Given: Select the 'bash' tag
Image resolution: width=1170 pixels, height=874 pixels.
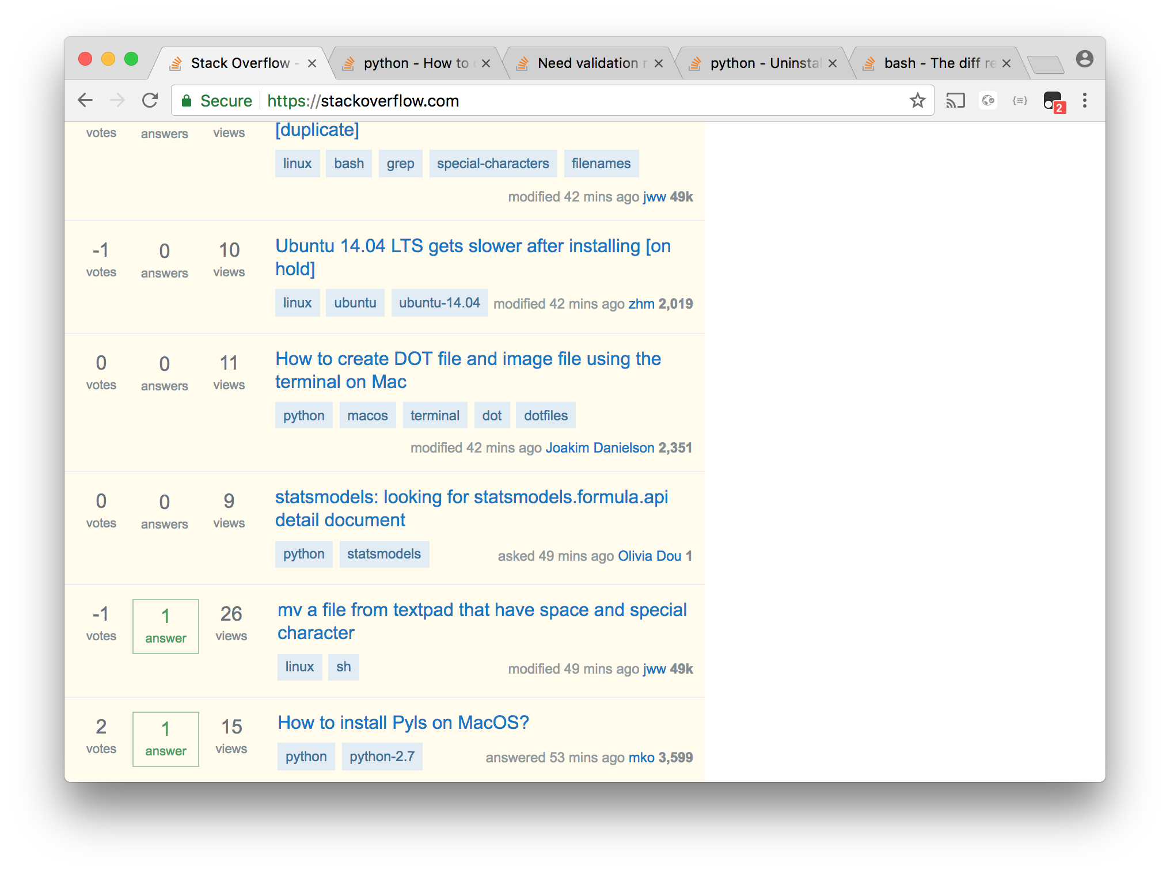Looking at the screenshot, I should 349,164.
